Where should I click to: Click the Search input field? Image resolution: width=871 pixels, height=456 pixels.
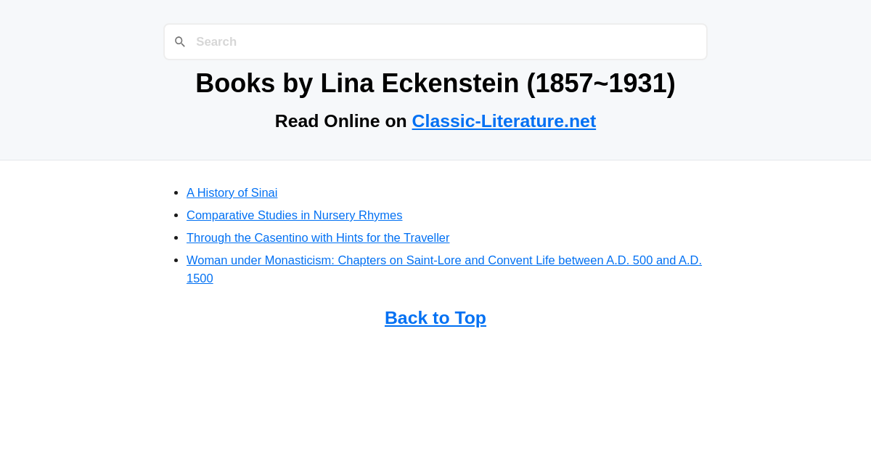[435, 41]
